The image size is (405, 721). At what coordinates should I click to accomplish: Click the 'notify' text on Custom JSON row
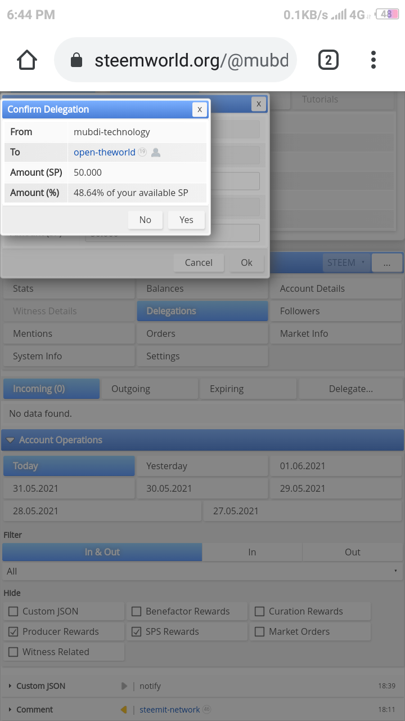(x=150, y=686)
